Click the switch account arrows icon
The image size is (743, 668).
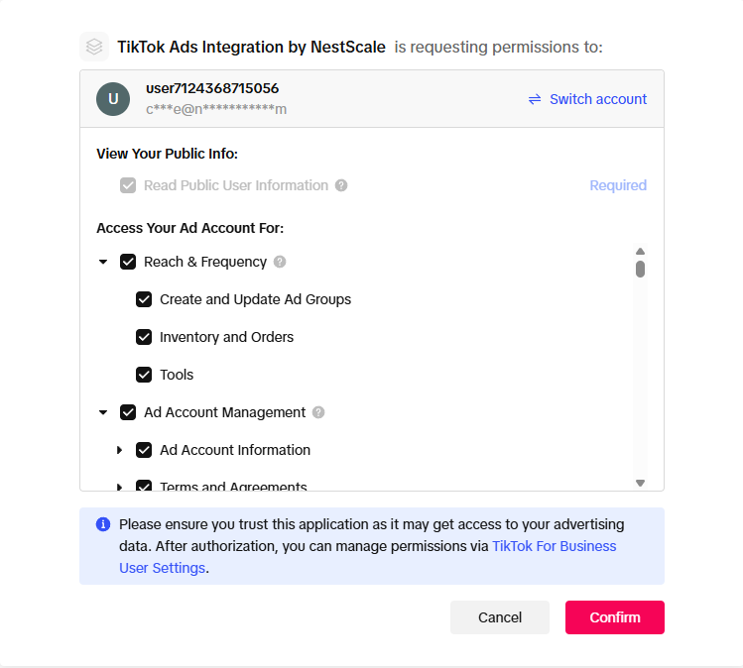[535, 99]
